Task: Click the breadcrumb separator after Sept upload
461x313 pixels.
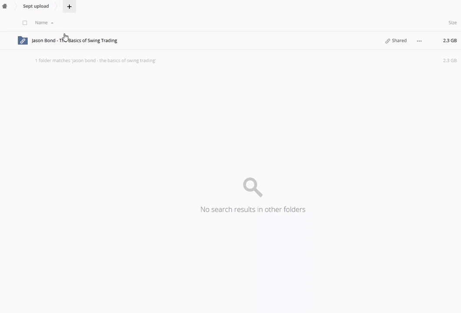Action: point(56,7)
